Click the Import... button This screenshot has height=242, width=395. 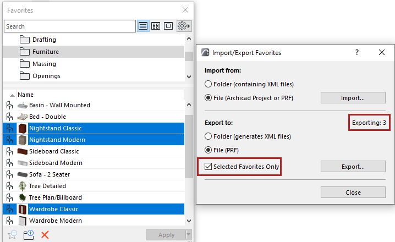pos(353,98)
